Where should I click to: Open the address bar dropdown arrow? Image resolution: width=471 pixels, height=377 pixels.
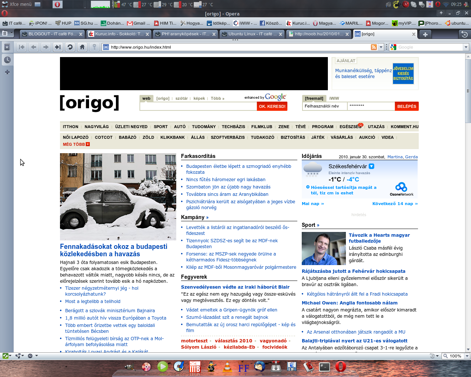[381, 47]
